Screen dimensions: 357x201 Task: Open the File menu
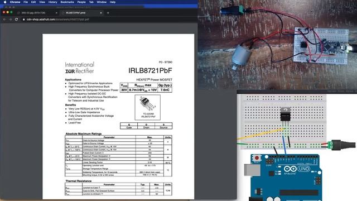pyautogui.click(x=26, y=2)
